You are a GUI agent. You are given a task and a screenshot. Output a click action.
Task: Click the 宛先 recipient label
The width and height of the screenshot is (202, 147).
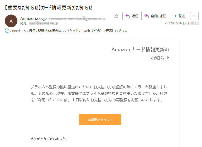23,23
